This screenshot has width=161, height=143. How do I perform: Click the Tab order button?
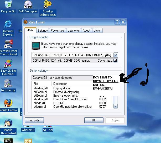34,120
